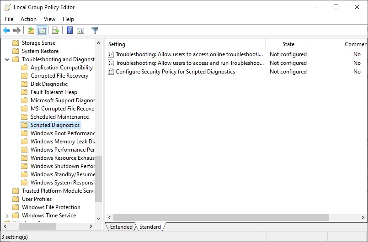The image size is (368, 242).
Task: Click settings list horizontal scroll left arrow
Action: (109, 217)
